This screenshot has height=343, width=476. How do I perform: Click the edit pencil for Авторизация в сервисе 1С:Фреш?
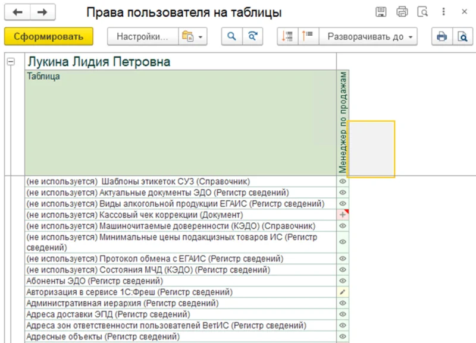(342, 291)
